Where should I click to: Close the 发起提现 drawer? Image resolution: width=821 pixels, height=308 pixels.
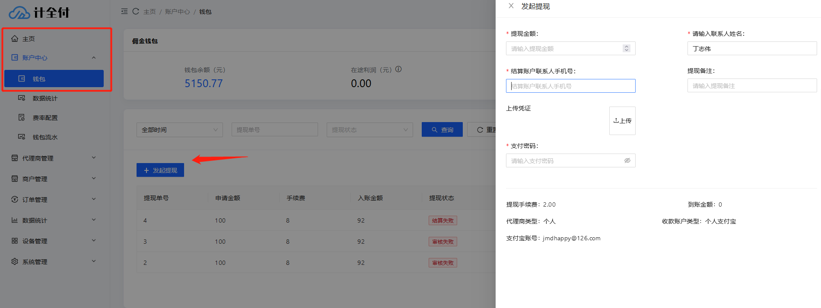511,6
